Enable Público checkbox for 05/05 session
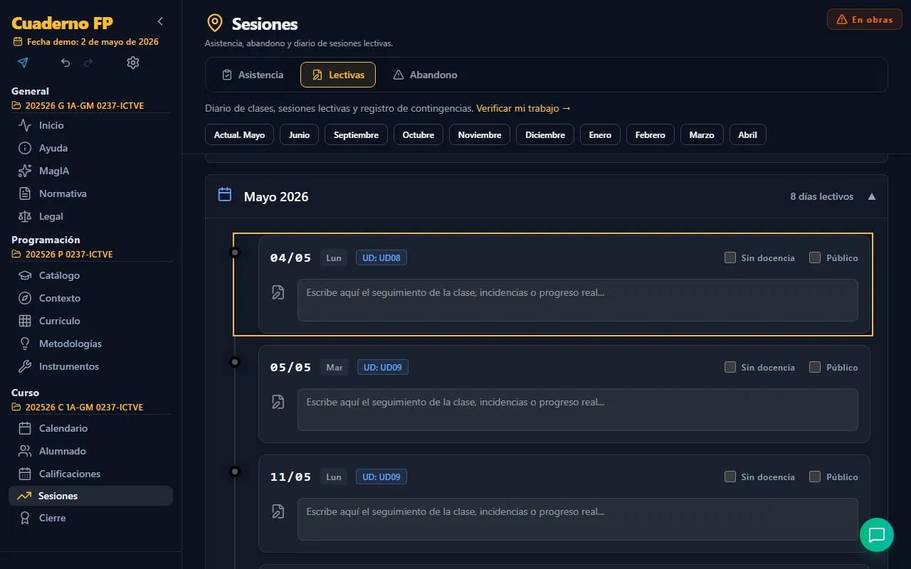911x569 pixels. click(x=815, y=367)
